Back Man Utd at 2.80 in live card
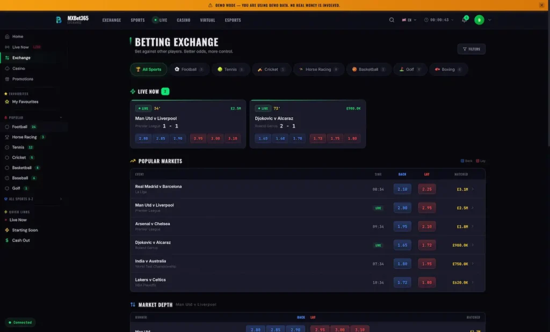The image size is (550, 332). 143,138
